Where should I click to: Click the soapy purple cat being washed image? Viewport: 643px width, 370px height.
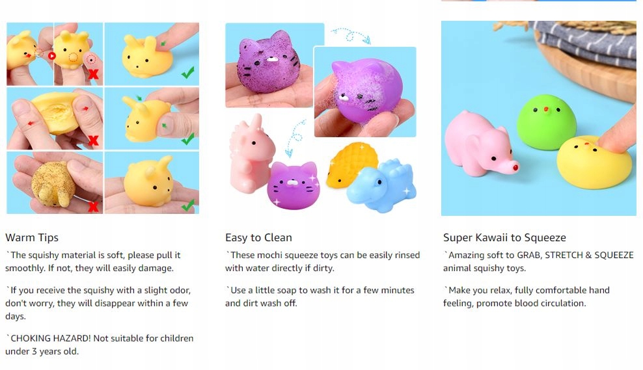pyautogui.click(x=365, y=92)
